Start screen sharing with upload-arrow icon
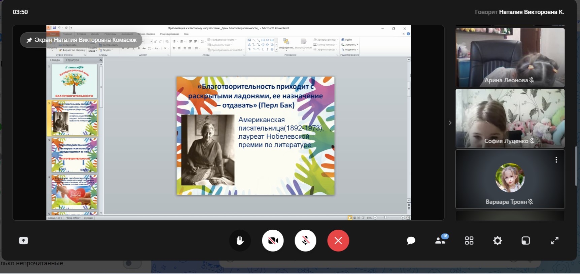 click(24, 240)
